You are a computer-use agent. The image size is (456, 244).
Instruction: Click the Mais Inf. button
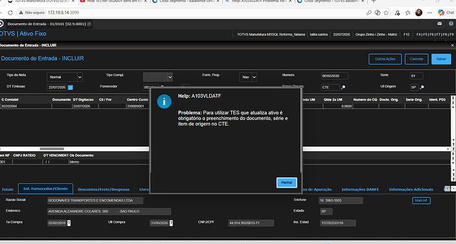(421, 200)
